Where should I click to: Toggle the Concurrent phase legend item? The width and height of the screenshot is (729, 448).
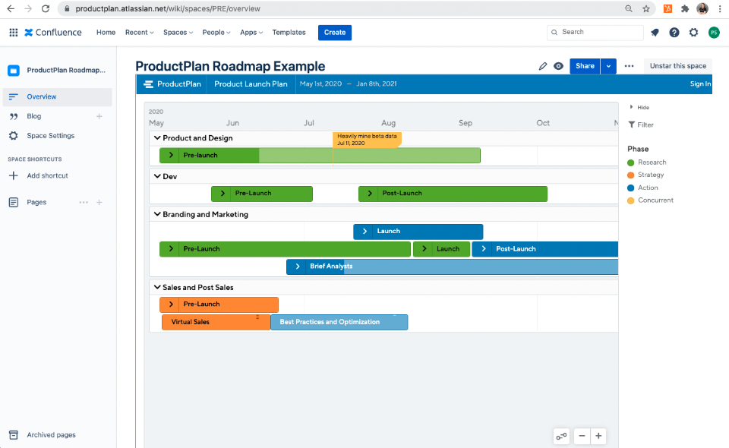point(651,200)
